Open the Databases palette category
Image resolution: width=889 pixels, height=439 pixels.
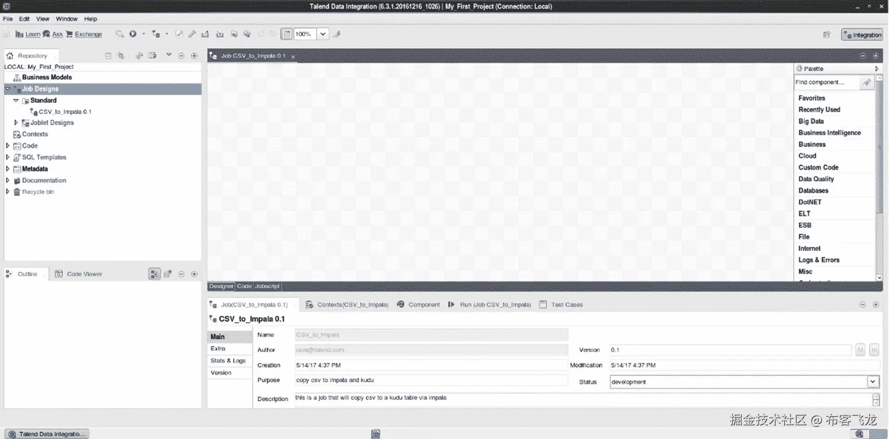[x=813, y=191]
